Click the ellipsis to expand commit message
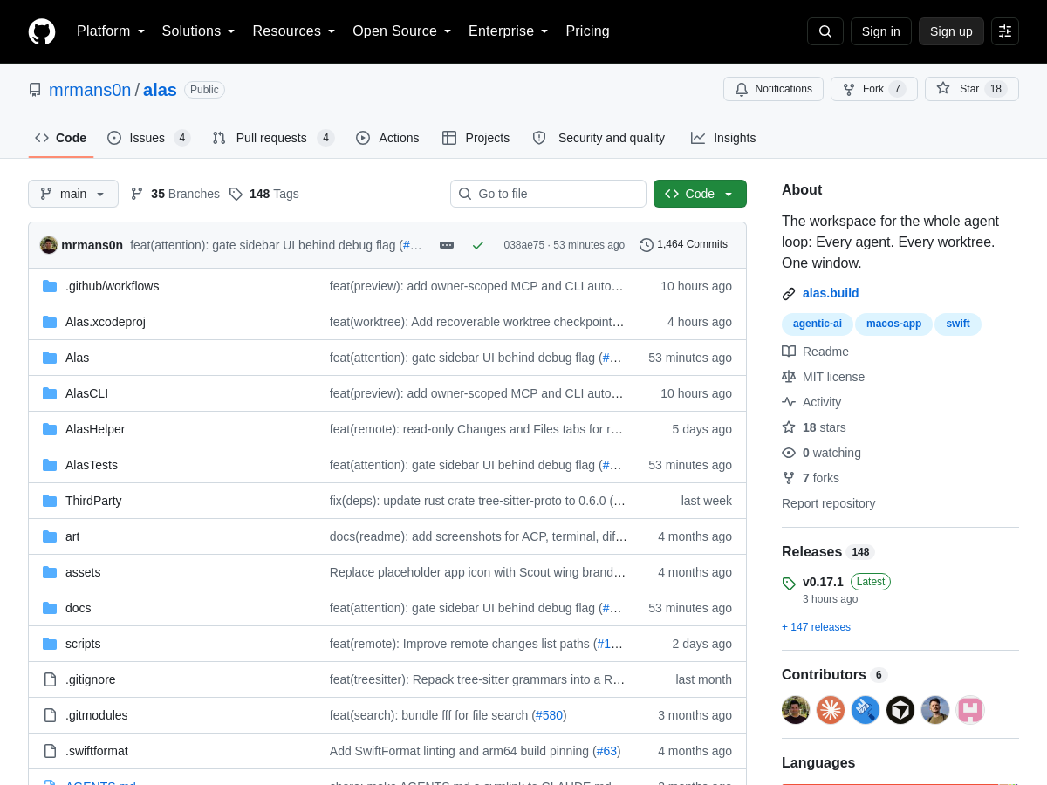 click(x=447, y=245)
